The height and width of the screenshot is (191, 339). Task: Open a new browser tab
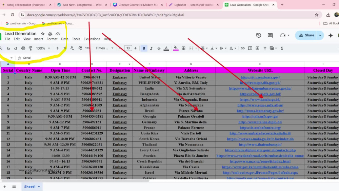coord(282,5)
